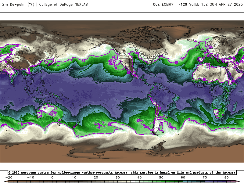
Task: Click the "-10" colorbar scale label
Action: point(30,178)
